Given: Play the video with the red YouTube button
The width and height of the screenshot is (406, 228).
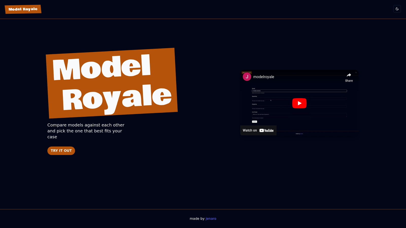Looking at the screenshot, I should [x=299, y=103].
